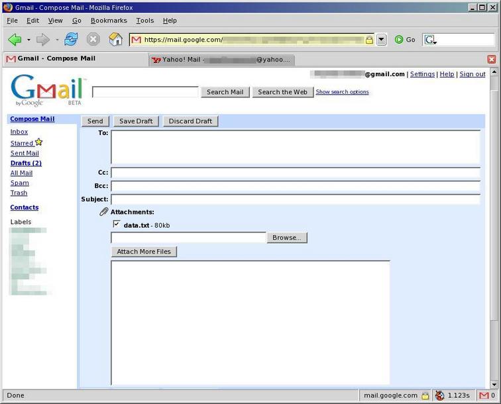The width and height of the screenshot is (501, 404).
Task: Click into the To recipients field
Action: 296,147
